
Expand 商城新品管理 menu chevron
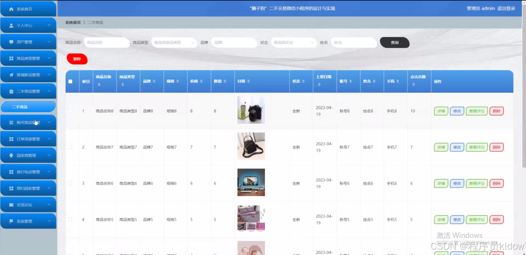49,75
